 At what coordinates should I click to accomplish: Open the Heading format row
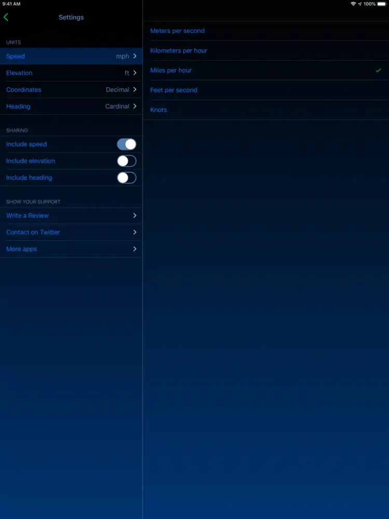(71, 106)
